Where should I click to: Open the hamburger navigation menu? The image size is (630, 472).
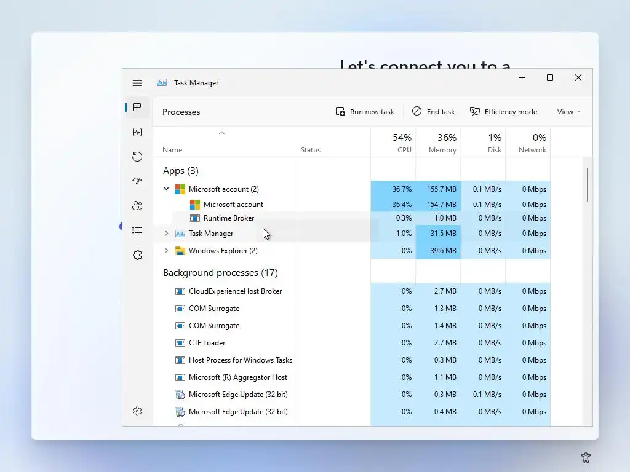(x=137, y=83)
